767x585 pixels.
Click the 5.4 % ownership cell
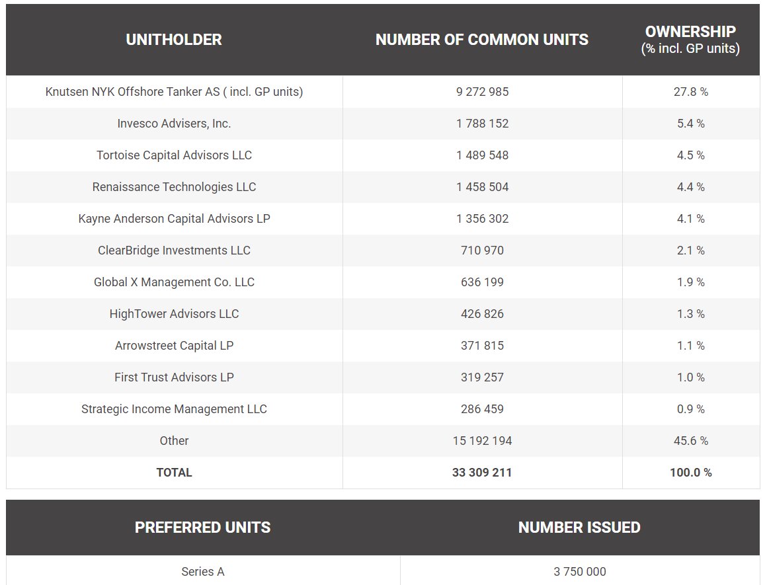tap(691, 123)
